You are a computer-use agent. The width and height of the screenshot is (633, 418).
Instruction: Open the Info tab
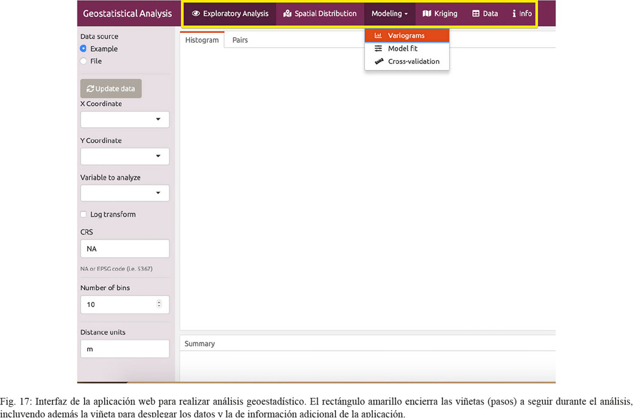(521, 13)
